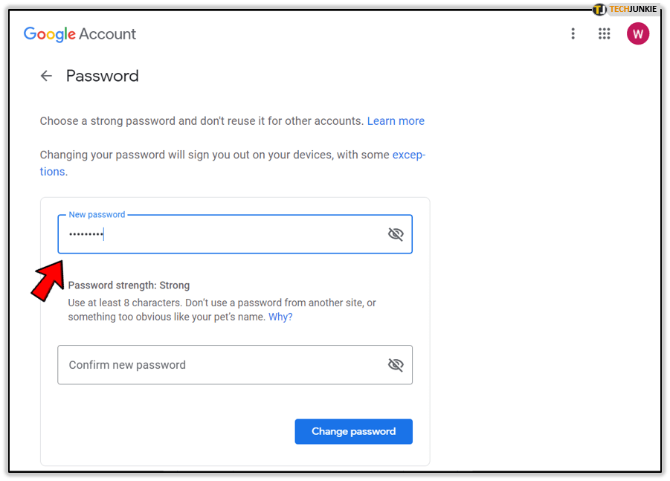
Task: Open the "W" account avatar
Action: click(638, 33)
